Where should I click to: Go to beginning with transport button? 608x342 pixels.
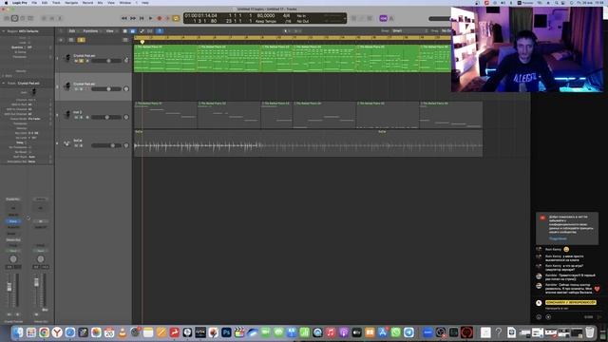click(142, 18)
